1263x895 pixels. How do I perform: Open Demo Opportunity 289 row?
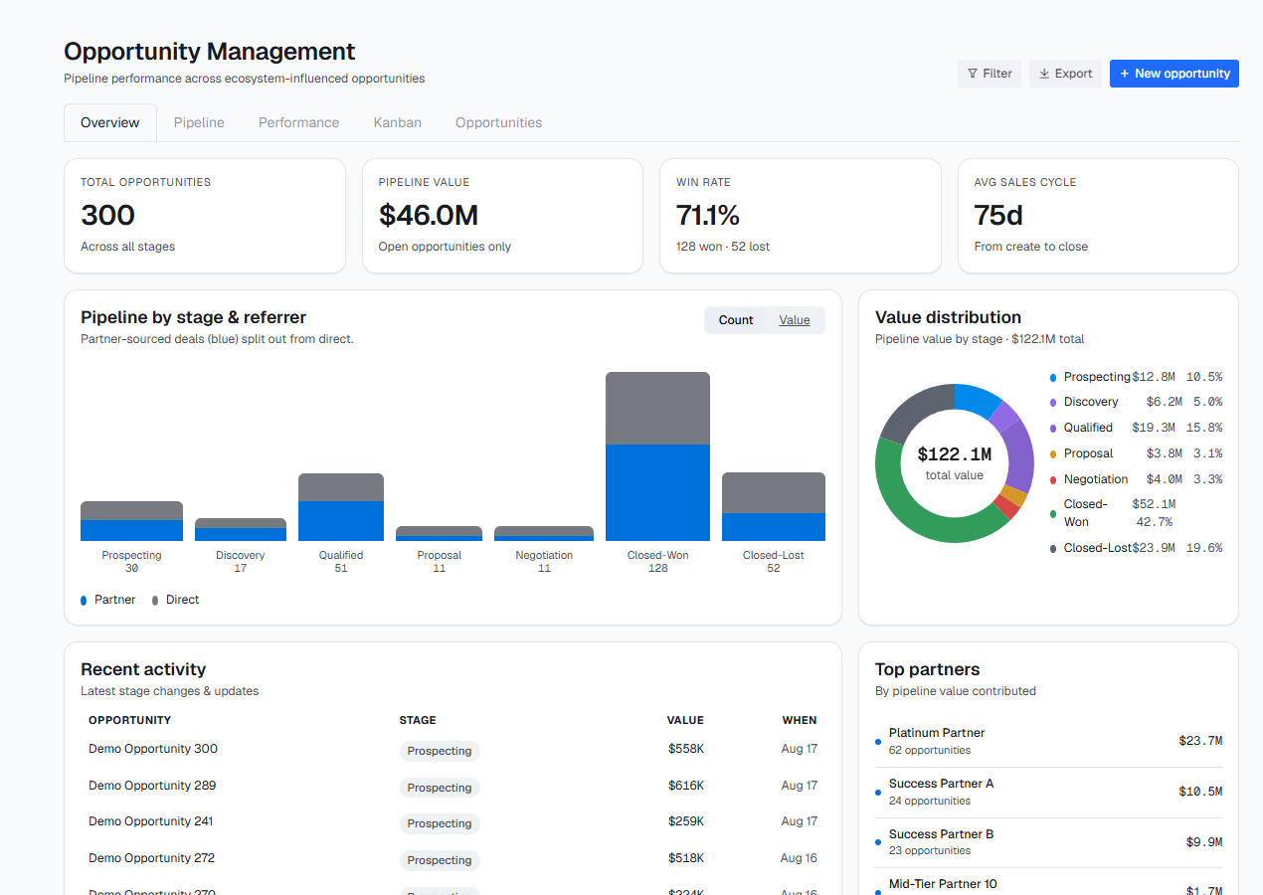pyautogui.click(x=452, y=787)
